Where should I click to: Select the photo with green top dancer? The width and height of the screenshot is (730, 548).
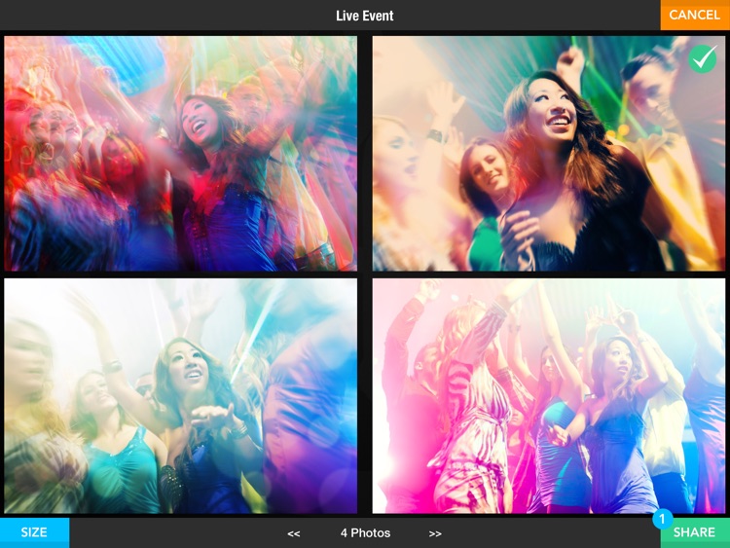pos(181,396)
